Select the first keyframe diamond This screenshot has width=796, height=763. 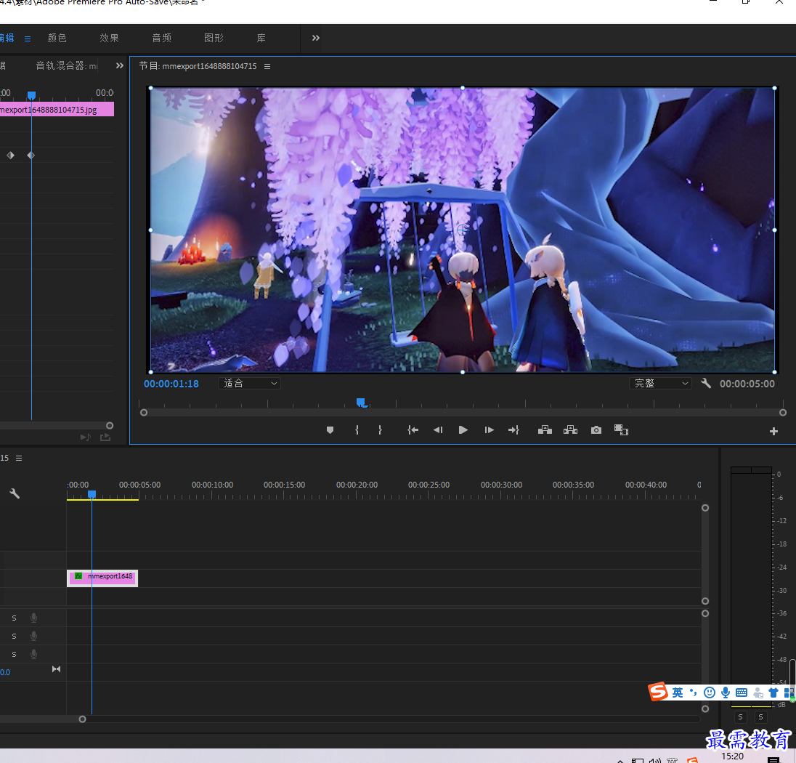pos(11,155)
